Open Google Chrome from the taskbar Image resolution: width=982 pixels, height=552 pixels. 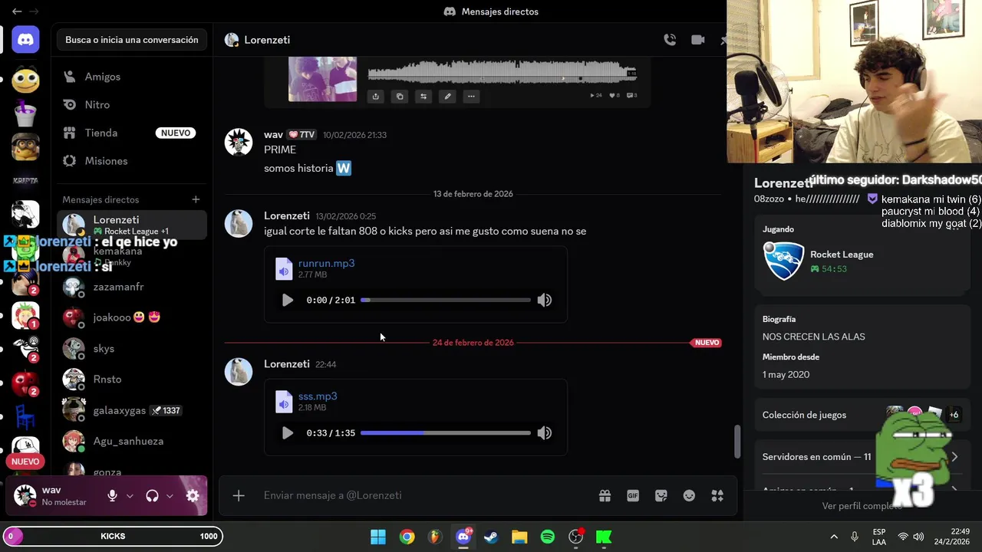coord(407,537)
